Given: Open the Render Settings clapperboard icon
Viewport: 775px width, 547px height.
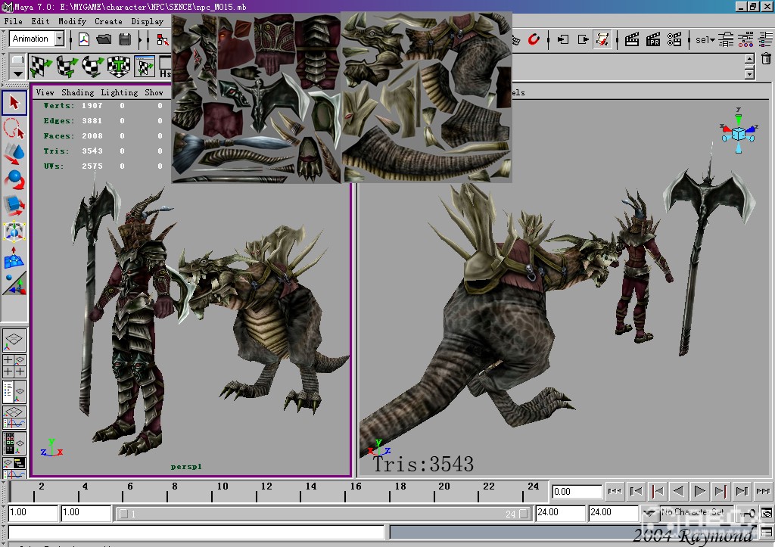Looking at the screenshot, I should (674, 40).
